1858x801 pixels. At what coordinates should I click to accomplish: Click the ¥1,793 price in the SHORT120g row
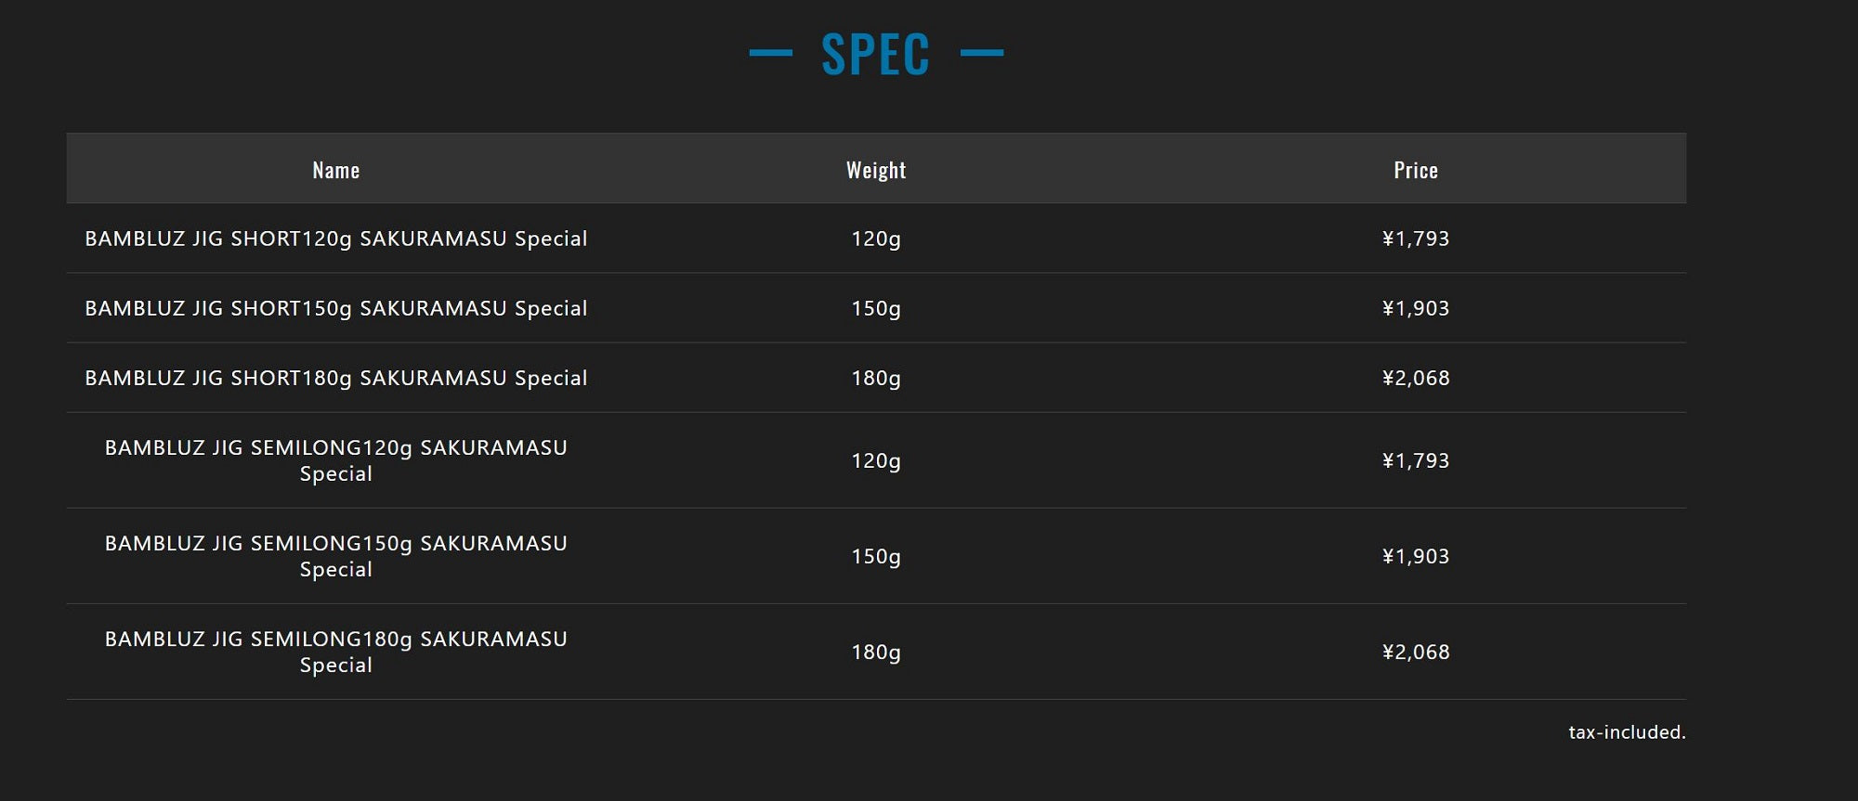click(x=1415, y=239)
